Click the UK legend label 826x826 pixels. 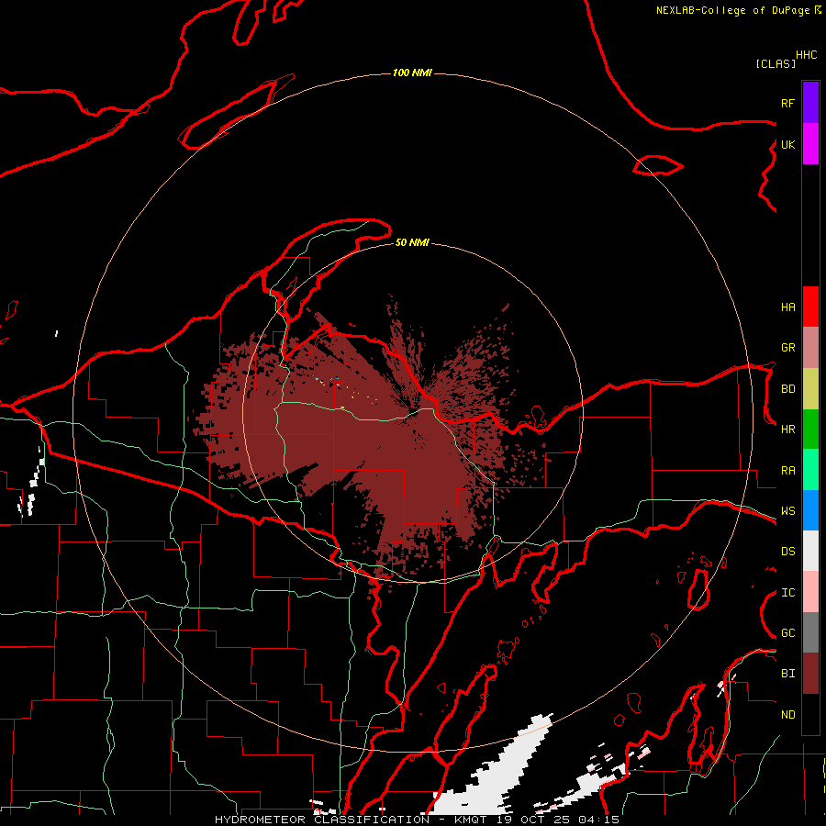[787, 144]
